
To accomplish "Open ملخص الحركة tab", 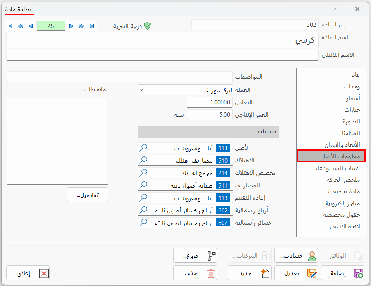I will [x=331, y=180].
